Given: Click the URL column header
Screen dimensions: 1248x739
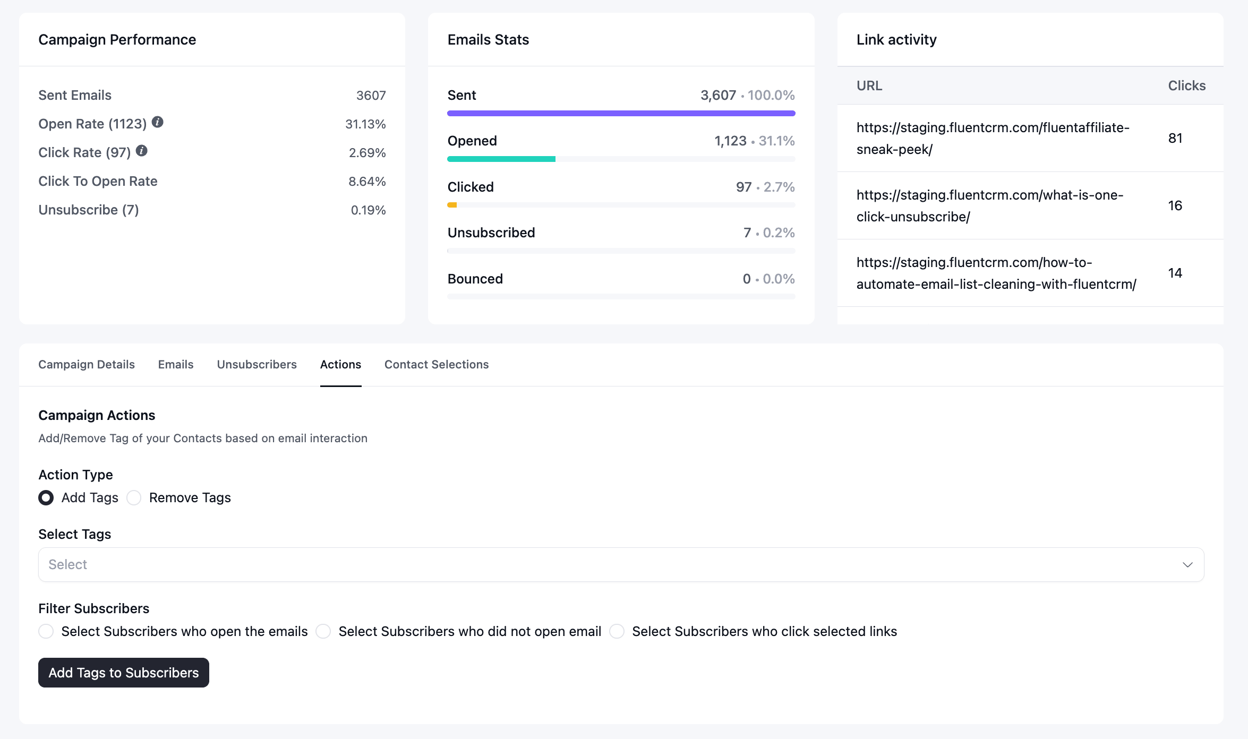Looking at the screenshot, I should tap(869, 85).
